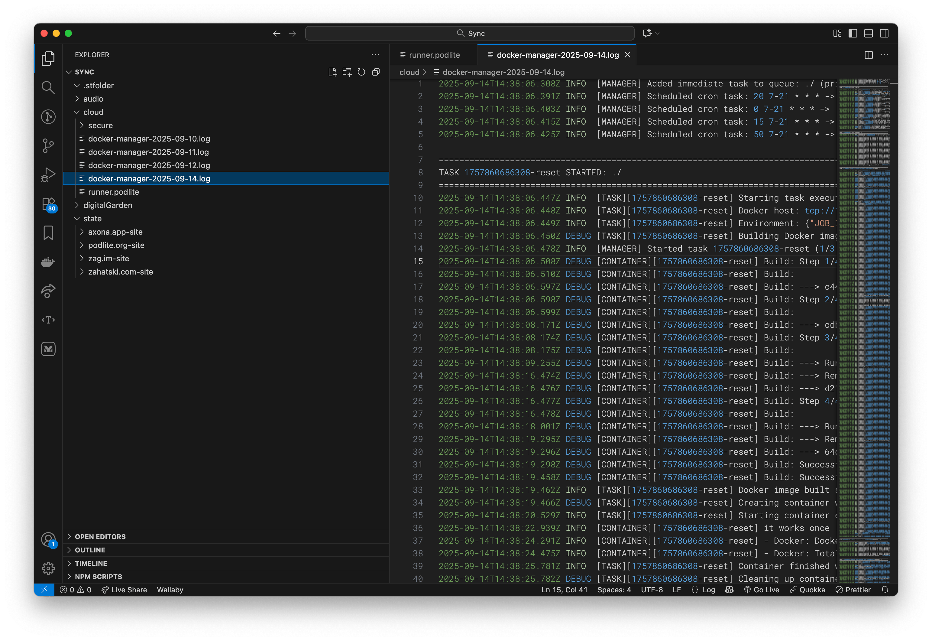The width and height of the screenshot is (932, 641).
Task: Open Explorer views and more actions menu
Action: [x=375, y=55]
